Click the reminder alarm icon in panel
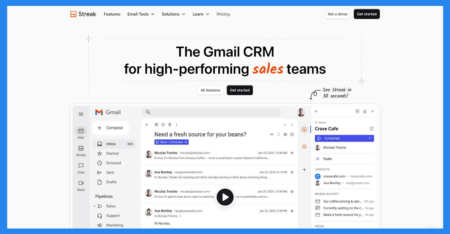450x234 pixels. point(357,112)
